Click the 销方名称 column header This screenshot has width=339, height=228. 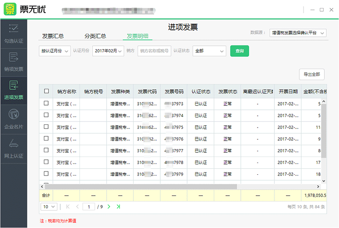66,92
